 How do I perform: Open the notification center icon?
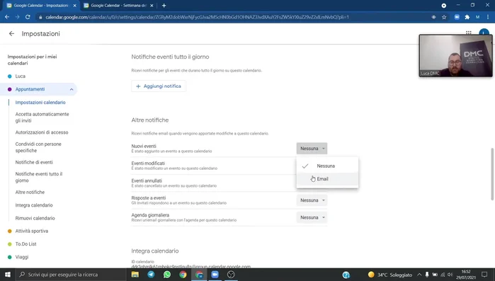point(484,275)
